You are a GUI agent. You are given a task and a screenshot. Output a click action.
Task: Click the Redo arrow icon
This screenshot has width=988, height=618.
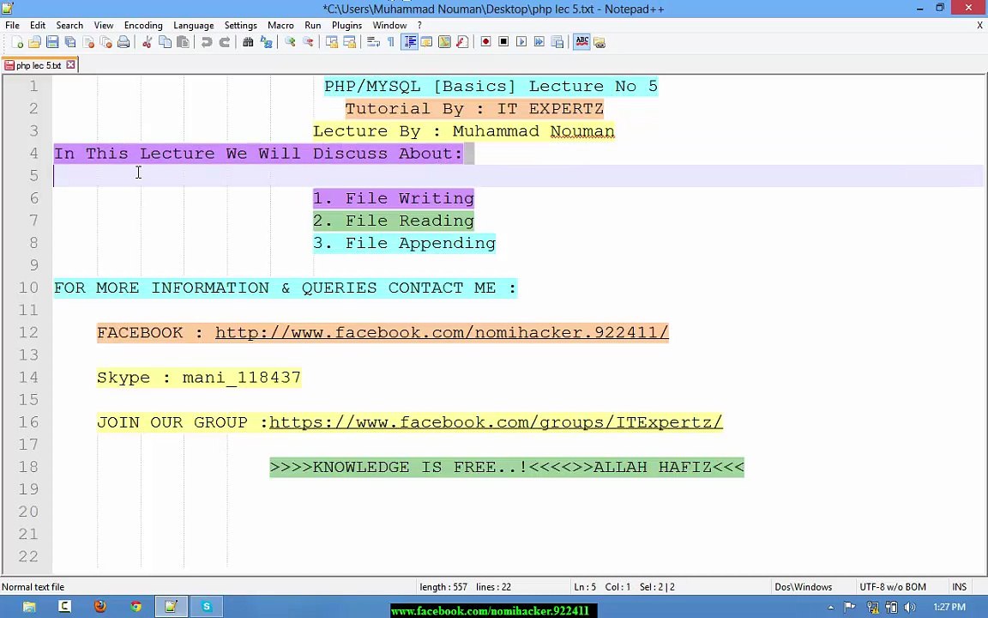tap(225, 42)
